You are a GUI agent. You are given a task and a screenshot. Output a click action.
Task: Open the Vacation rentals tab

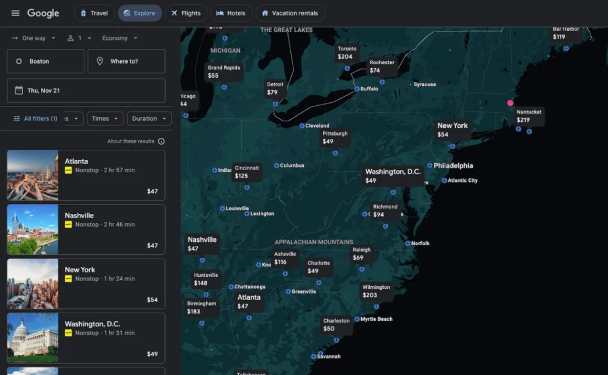pyautogui.click(x=290, y=13)
